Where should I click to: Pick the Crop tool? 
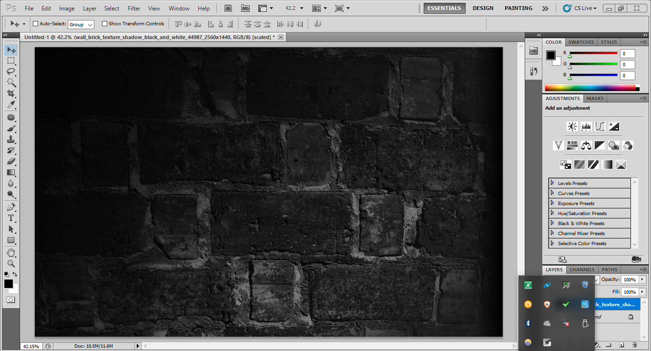click(x=11, y=93)
